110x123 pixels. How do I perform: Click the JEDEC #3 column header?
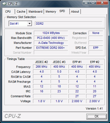click(59, 62)
